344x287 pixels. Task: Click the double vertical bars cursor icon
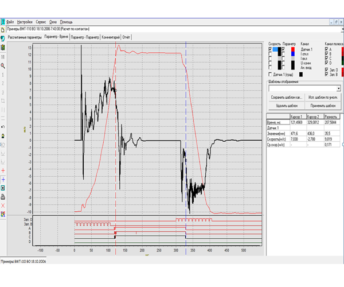pos(3,57)
